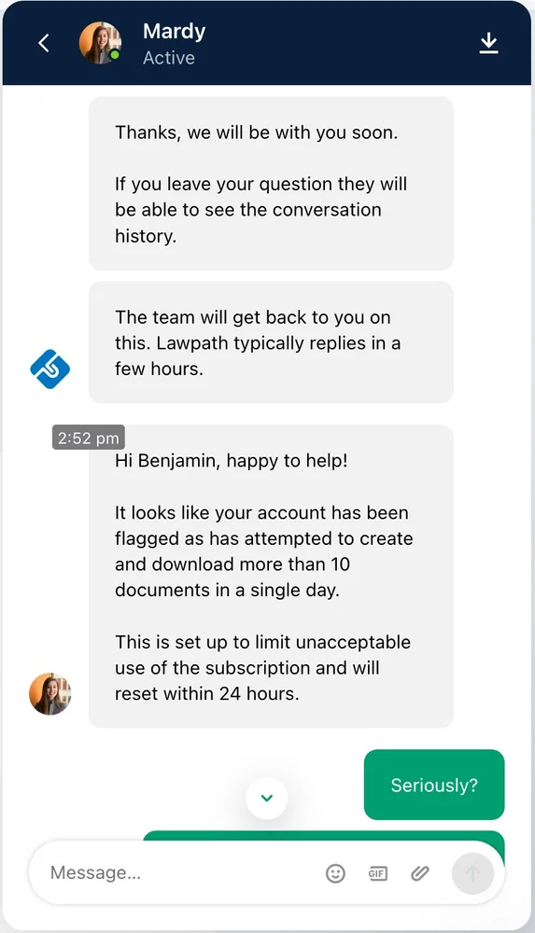Send message with the arrow button
Image resolution: width=535 pixels, height=933 pixels.
(x=472, y=873)
